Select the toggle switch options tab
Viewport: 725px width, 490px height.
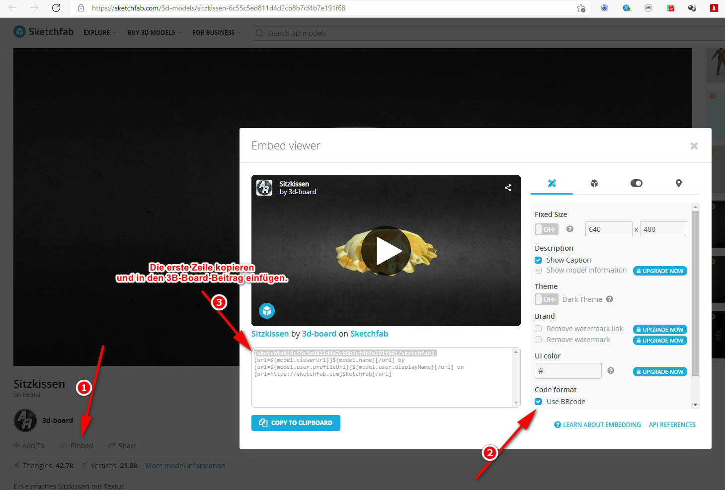click(x=636, y=183)
